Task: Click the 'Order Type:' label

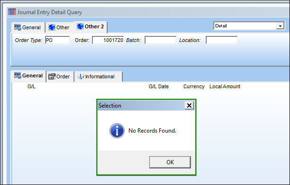Action: coord(28,40)
